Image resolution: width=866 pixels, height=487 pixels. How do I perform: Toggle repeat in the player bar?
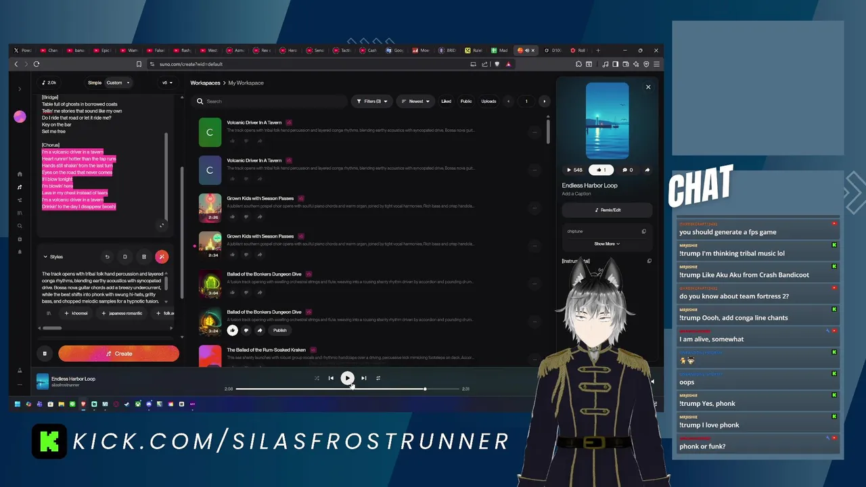tap(378, 378)
